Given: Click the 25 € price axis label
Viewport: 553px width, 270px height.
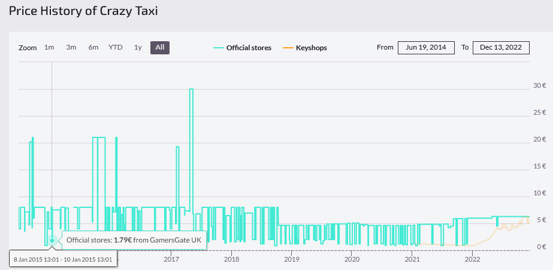Looking at the screenshot, I should tap(539, 112).
